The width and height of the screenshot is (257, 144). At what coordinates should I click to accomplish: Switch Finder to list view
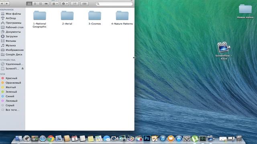(x=35, y=4)
